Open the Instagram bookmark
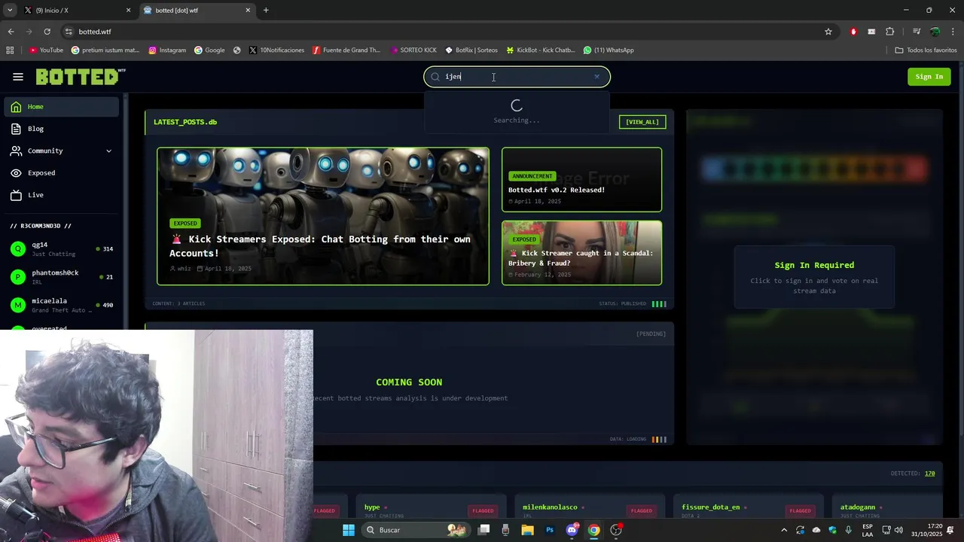This screenshot has height=542, width=964. click(x=167, y=50)
